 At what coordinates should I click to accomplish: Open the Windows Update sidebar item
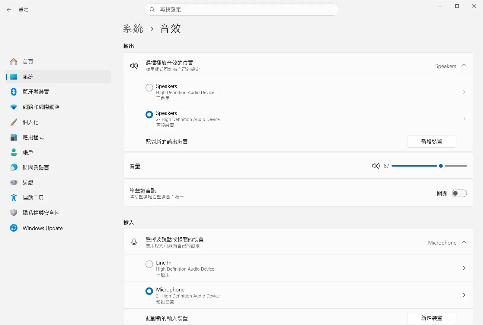click(59, 228)
